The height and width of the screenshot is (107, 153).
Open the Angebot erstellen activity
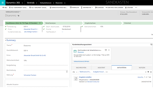85,77
